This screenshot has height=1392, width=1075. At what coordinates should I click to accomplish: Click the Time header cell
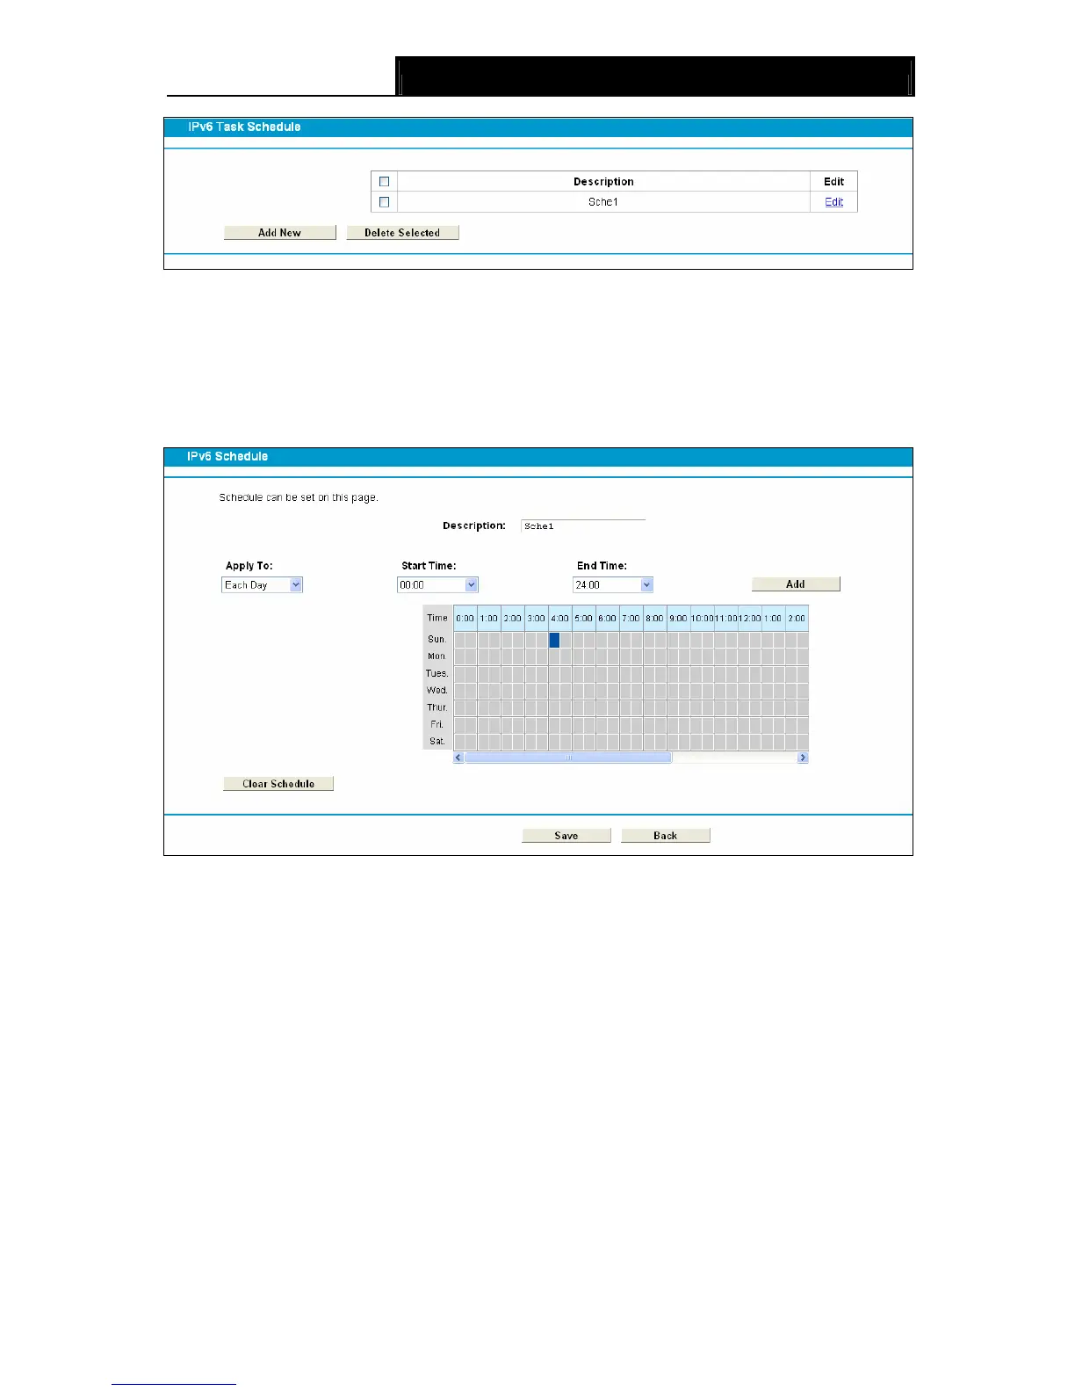[437, 618]
